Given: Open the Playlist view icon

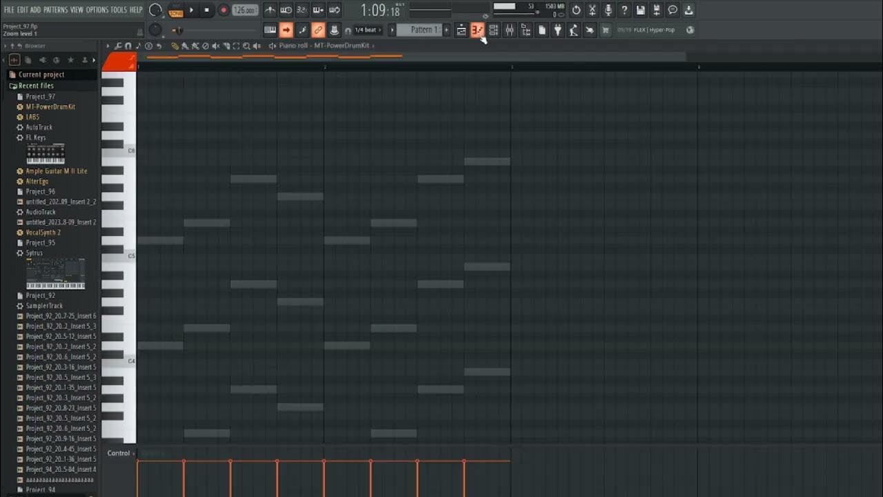Looking at the screenshot, I should [x=462, y=30].
